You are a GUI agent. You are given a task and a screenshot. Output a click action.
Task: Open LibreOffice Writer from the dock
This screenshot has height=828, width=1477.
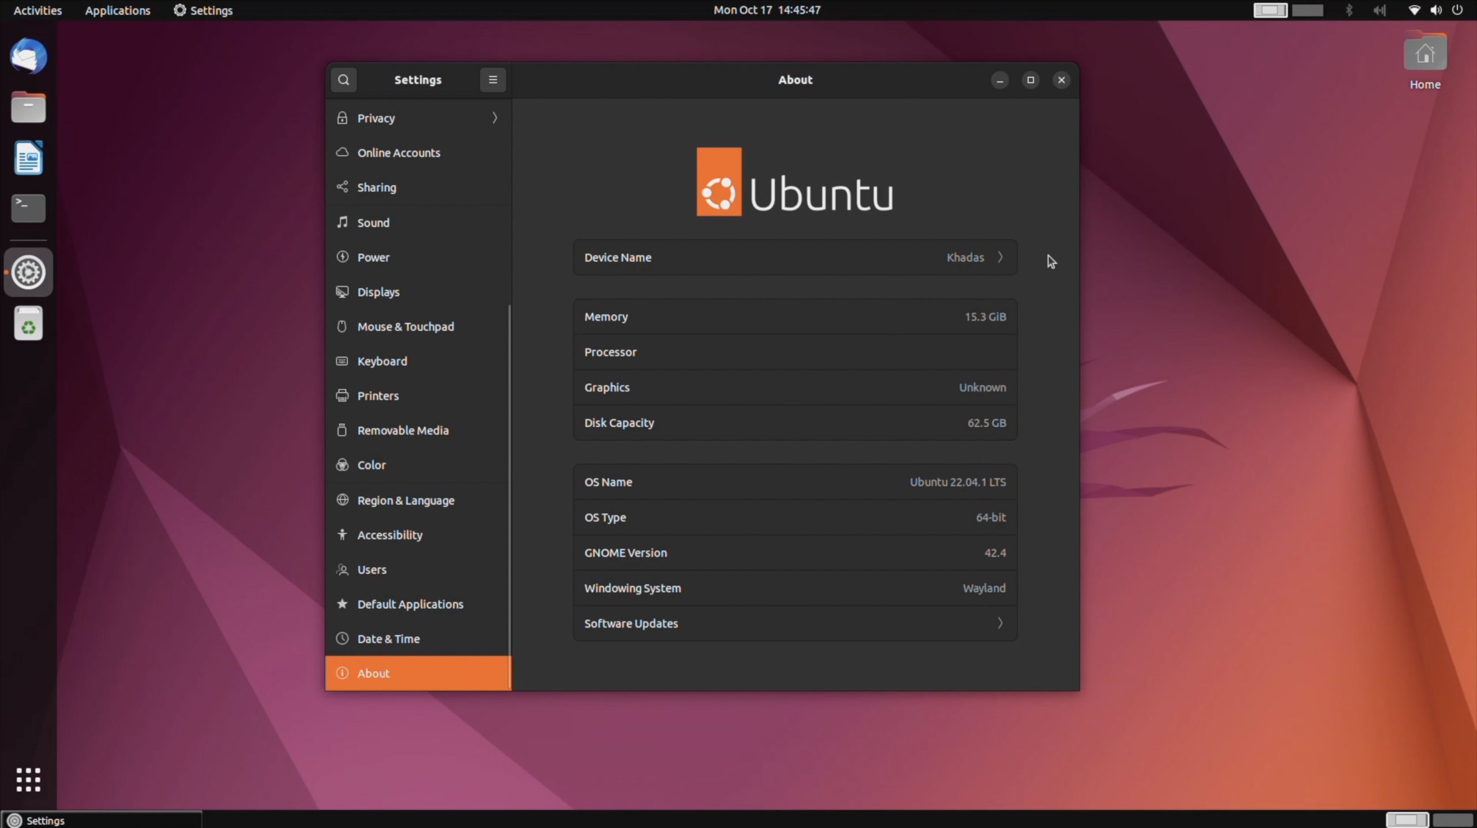tap(28, 157)
